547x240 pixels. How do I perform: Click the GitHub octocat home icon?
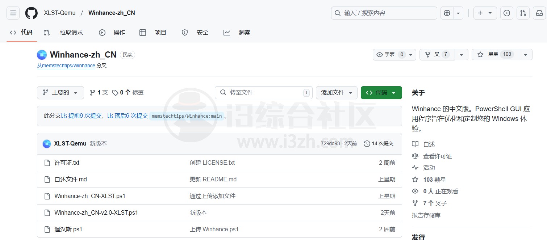[x=31, y=13]
